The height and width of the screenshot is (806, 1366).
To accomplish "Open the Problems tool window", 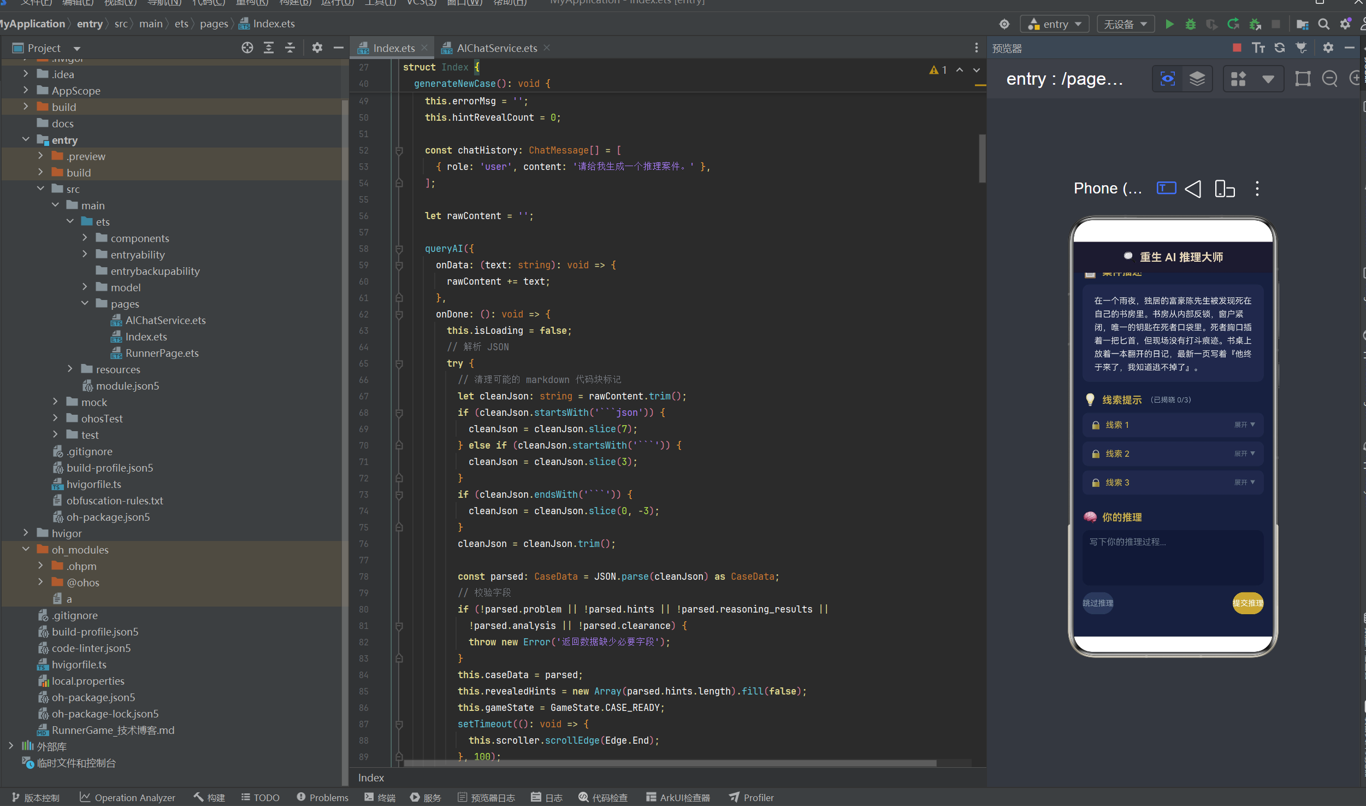I will click(322, 798).
